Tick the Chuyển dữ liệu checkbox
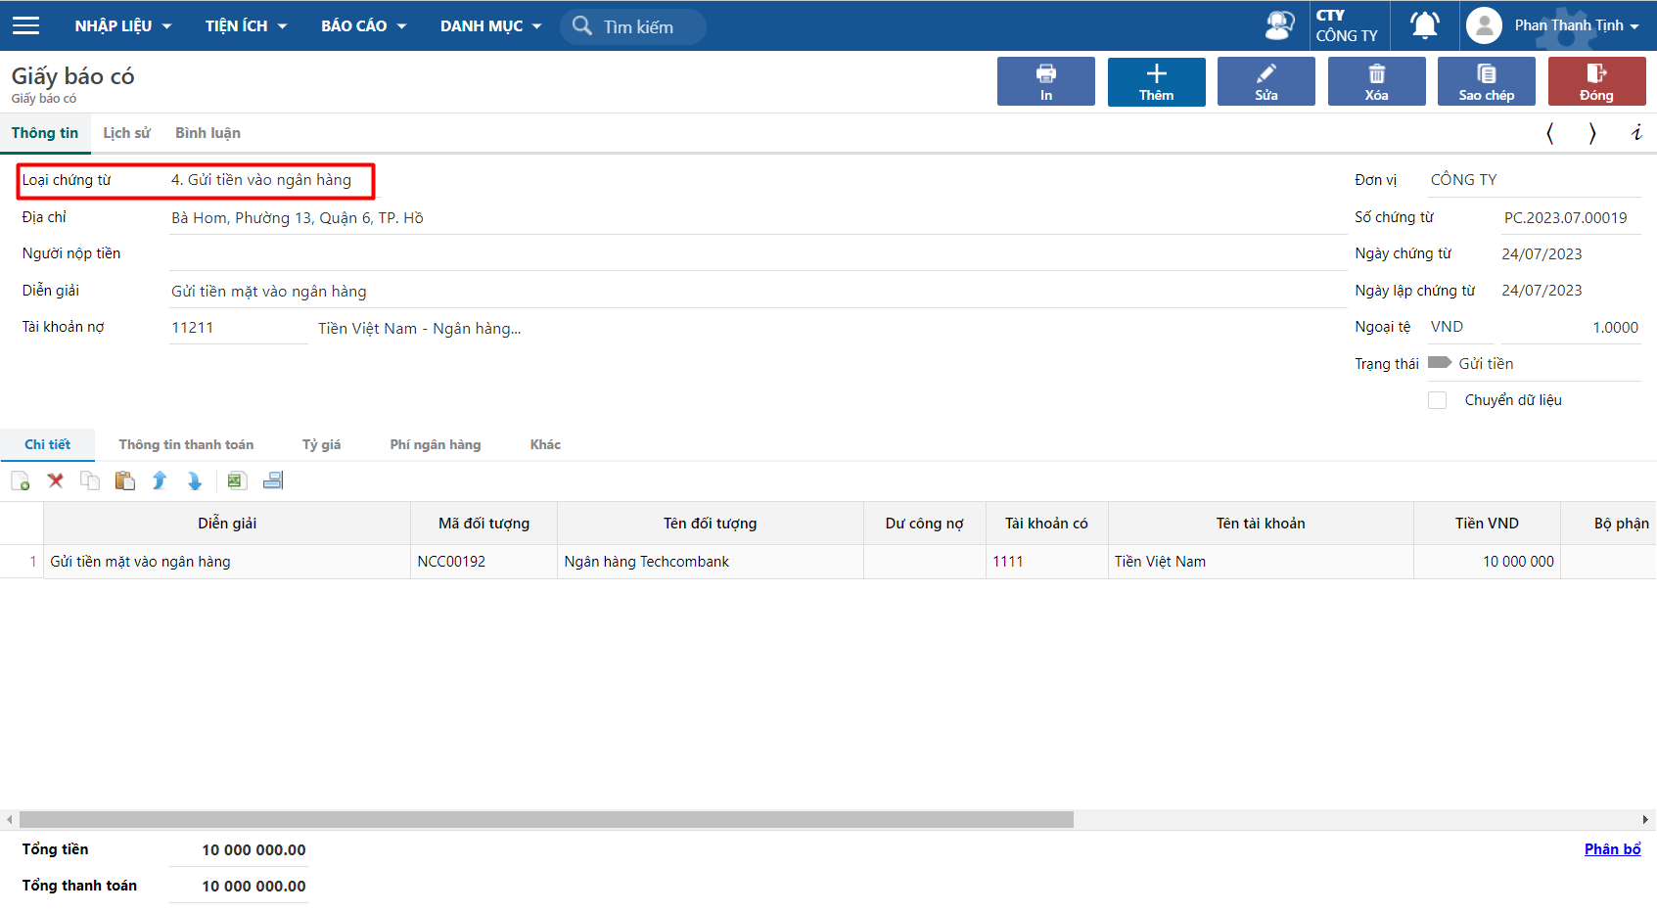The height and width of the screenshot is (913, 1657). (x=1437, y=400)
